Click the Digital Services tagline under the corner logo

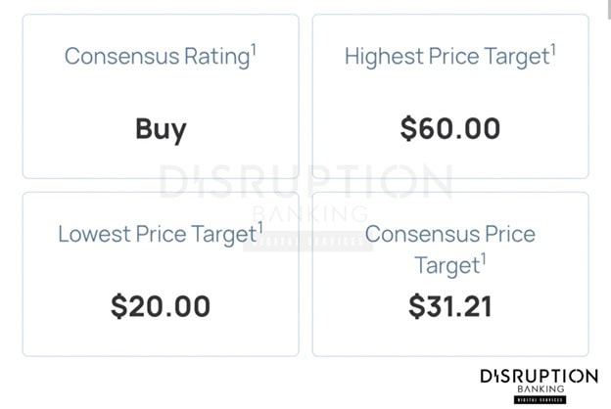(539, 400)
